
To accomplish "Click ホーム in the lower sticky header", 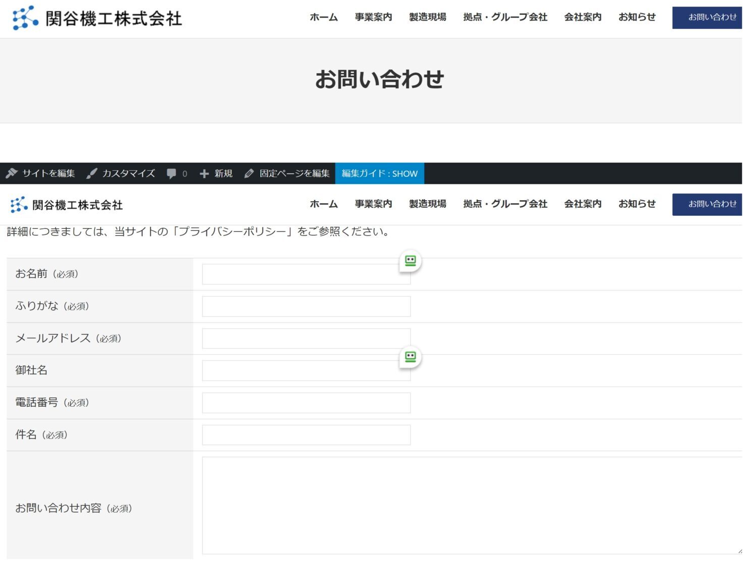I will (324, 204).
